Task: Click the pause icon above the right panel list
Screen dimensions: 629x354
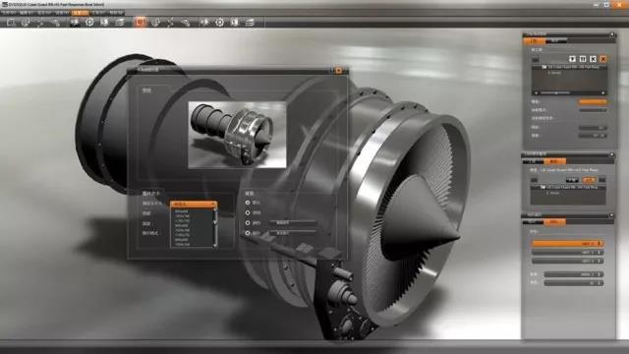Action: pyautogui.click(x=583, y=59)
